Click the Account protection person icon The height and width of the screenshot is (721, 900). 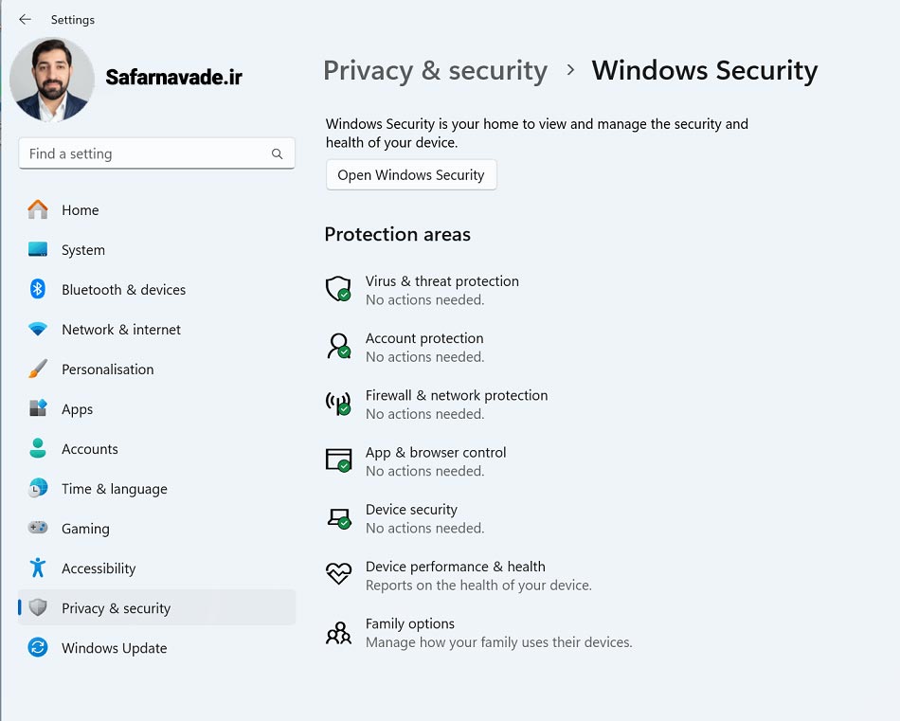click(338, 347)
